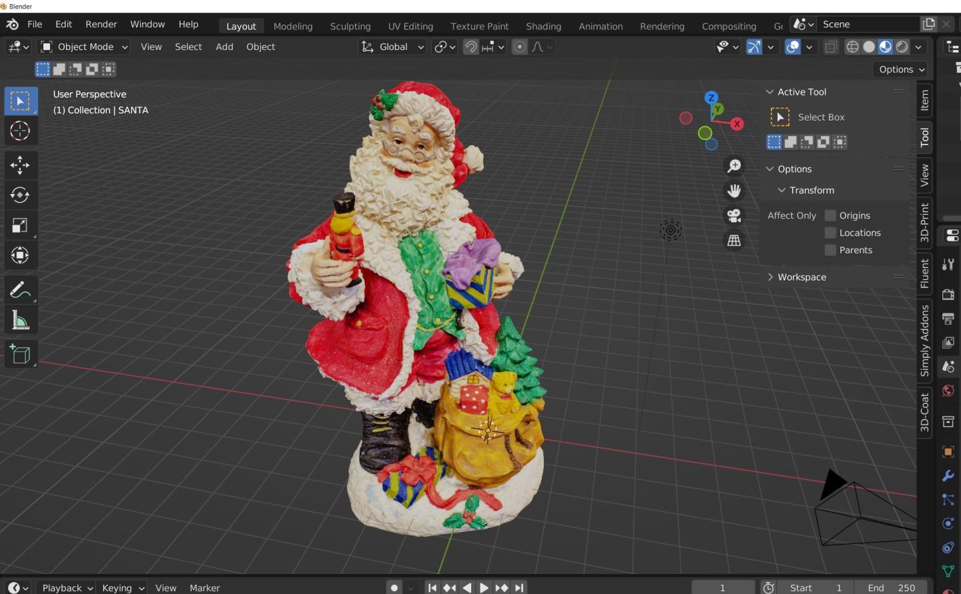Click the Add Cube tool
Image resolution: width=961 pixels, height=594 pixels.
(20, 355)
